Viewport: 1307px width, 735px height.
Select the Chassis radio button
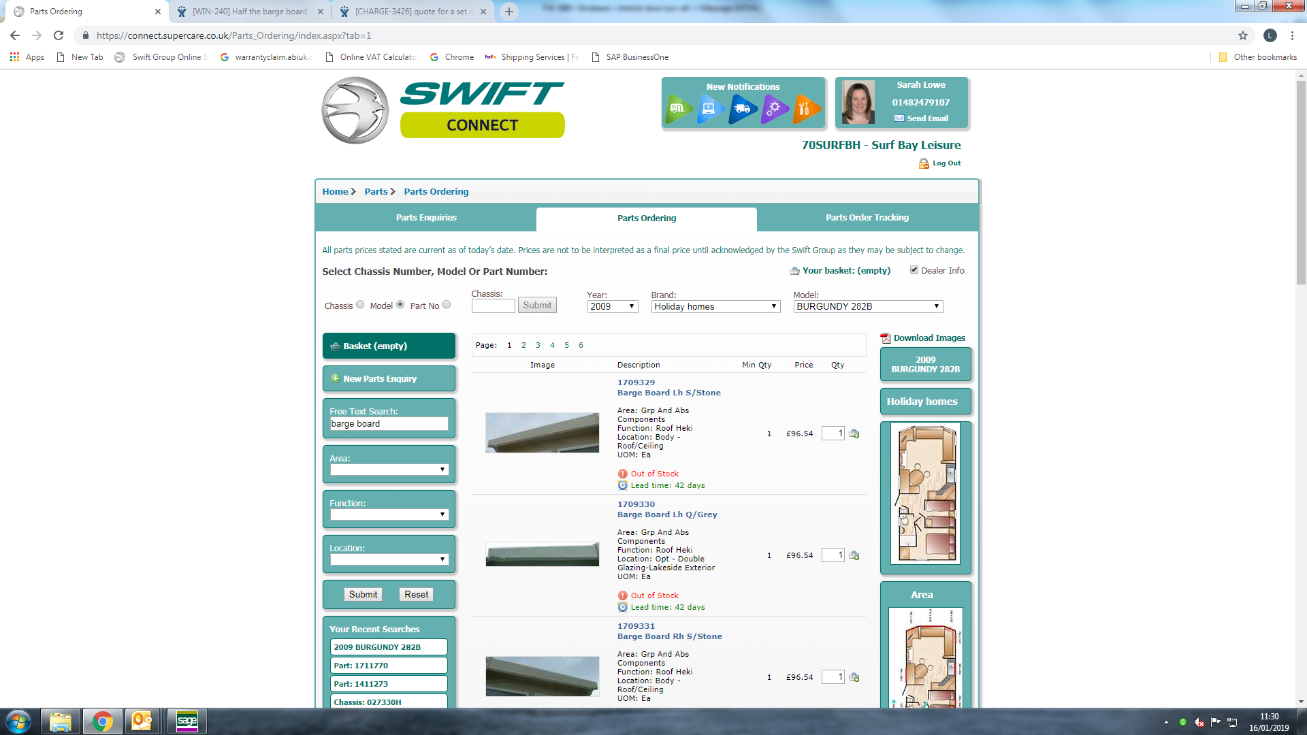360,305
